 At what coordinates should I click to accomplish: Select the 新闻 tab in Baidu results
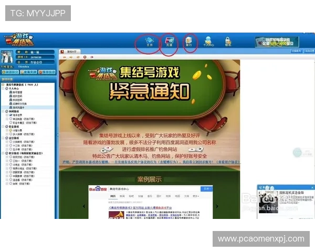[x=122, y=196]
